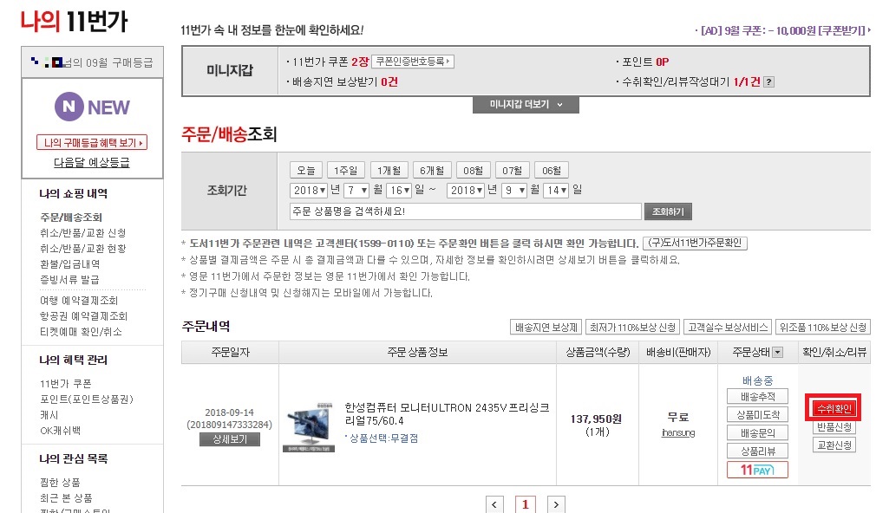The width and height of the screenshot is (876, 513).
Task: Click the 나의 11번가 logo
Action: (x=75, y=21)
